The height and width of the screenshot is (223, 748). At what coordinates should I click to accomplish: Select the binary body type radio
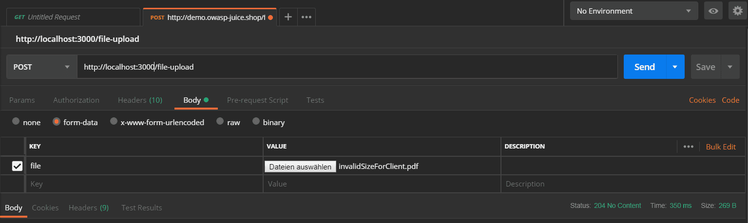[256, 122]
